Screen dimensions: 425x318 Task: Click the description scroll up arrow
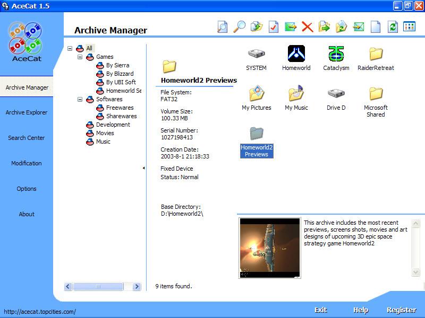tap(415, 224)
